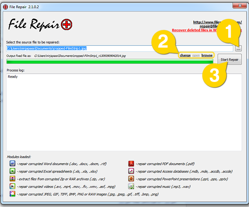
Task: Click the 'Ready' line in process log
Action: (13, 77)
